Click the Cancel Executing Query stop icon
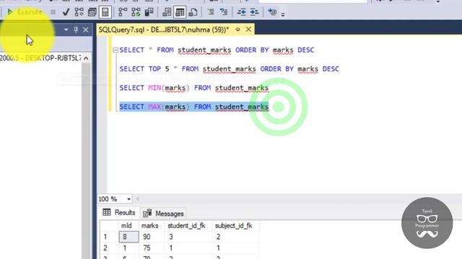This screenshot has width=462, height=259. pyautogui.click(x=53, y=12)
